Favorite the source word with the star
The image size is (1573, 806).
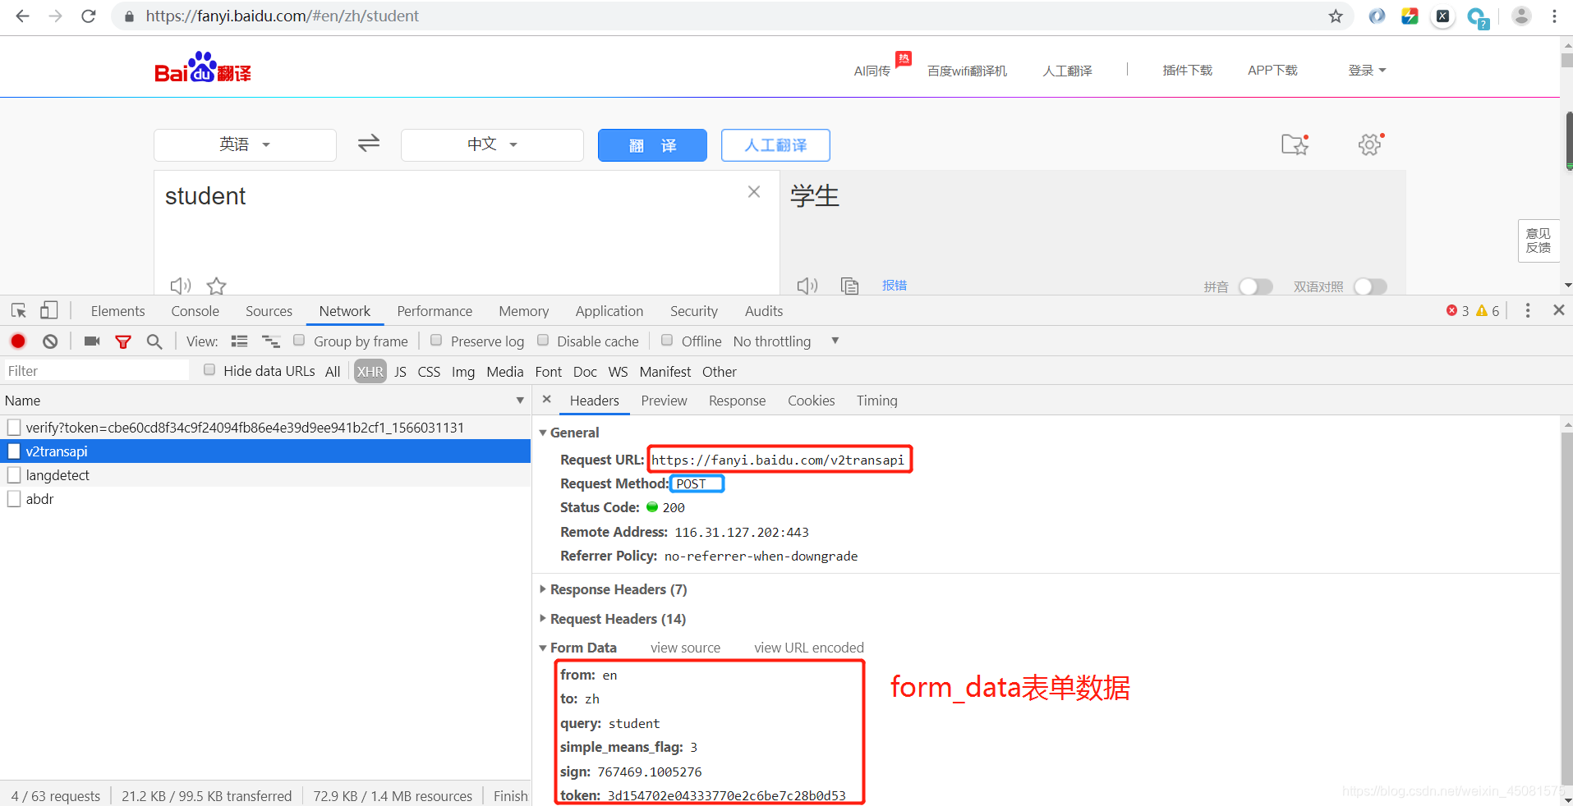pyautogui.click(x=216, y=286)
